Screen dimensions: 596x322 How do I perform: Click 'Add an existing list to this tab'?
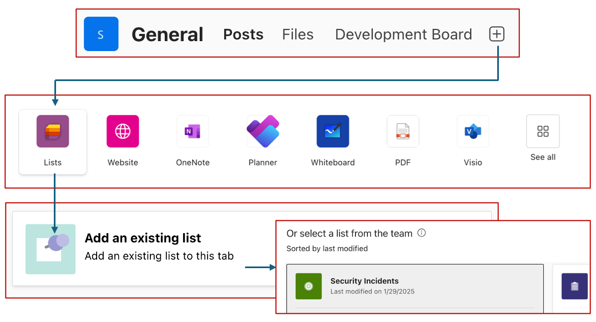click(x=159, y=256)
